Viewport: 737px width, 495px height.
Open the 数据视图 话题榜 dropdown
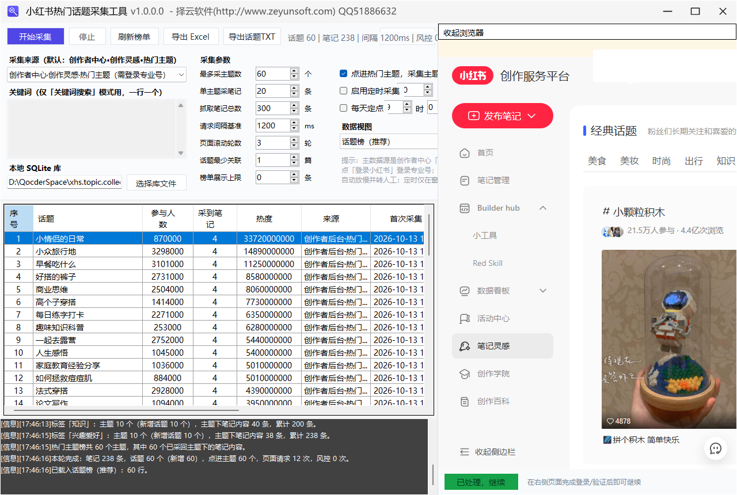389,142
